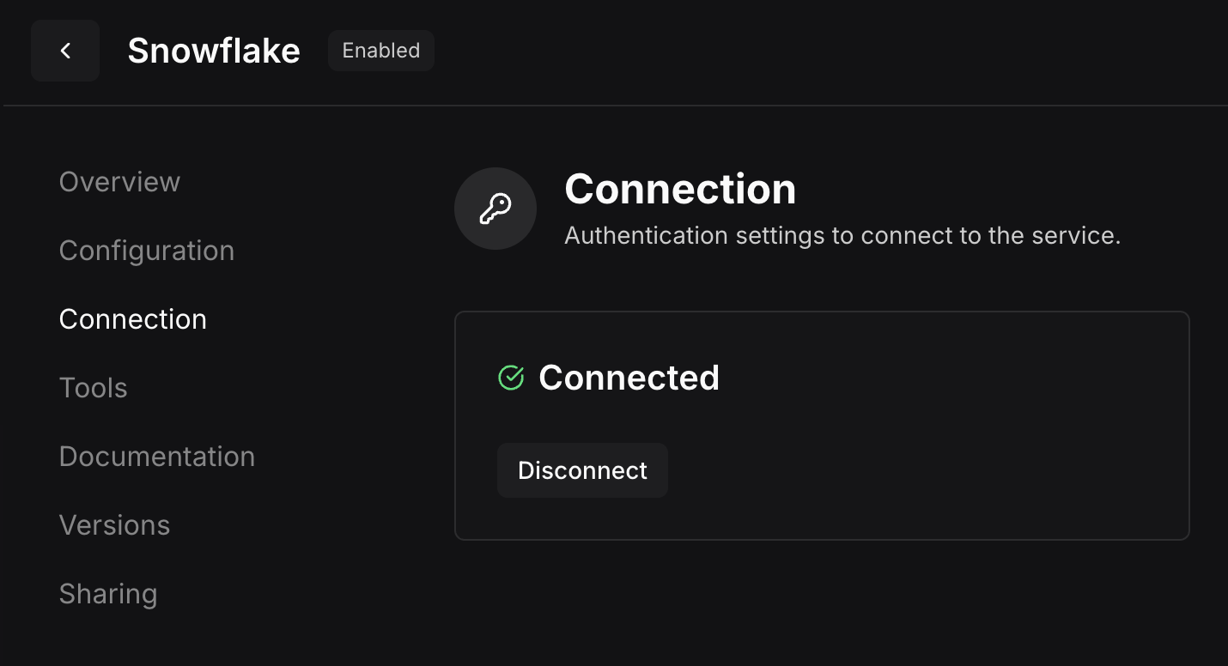
Task: Navigate to Documentation in the sidebar
Action: click(x=157, y=457)
